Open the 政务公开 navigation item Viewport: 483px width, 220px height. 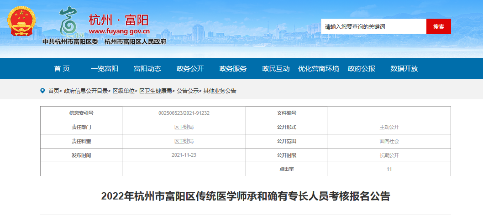[190, 69]
